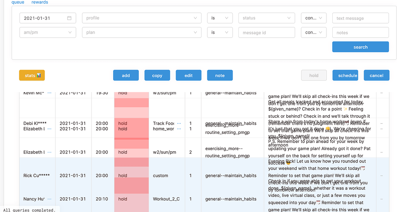The image size is (397, 212).
Task: Click ellipsis icon next to Nancy Hu
Action: pos(49,199)
